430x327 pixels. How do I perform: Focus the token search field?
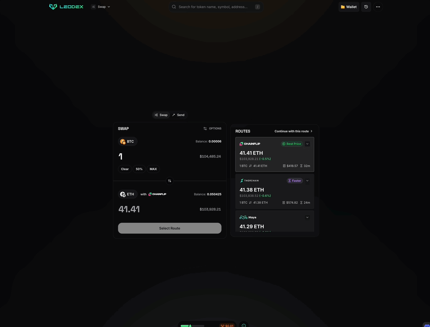click(216, 7)
